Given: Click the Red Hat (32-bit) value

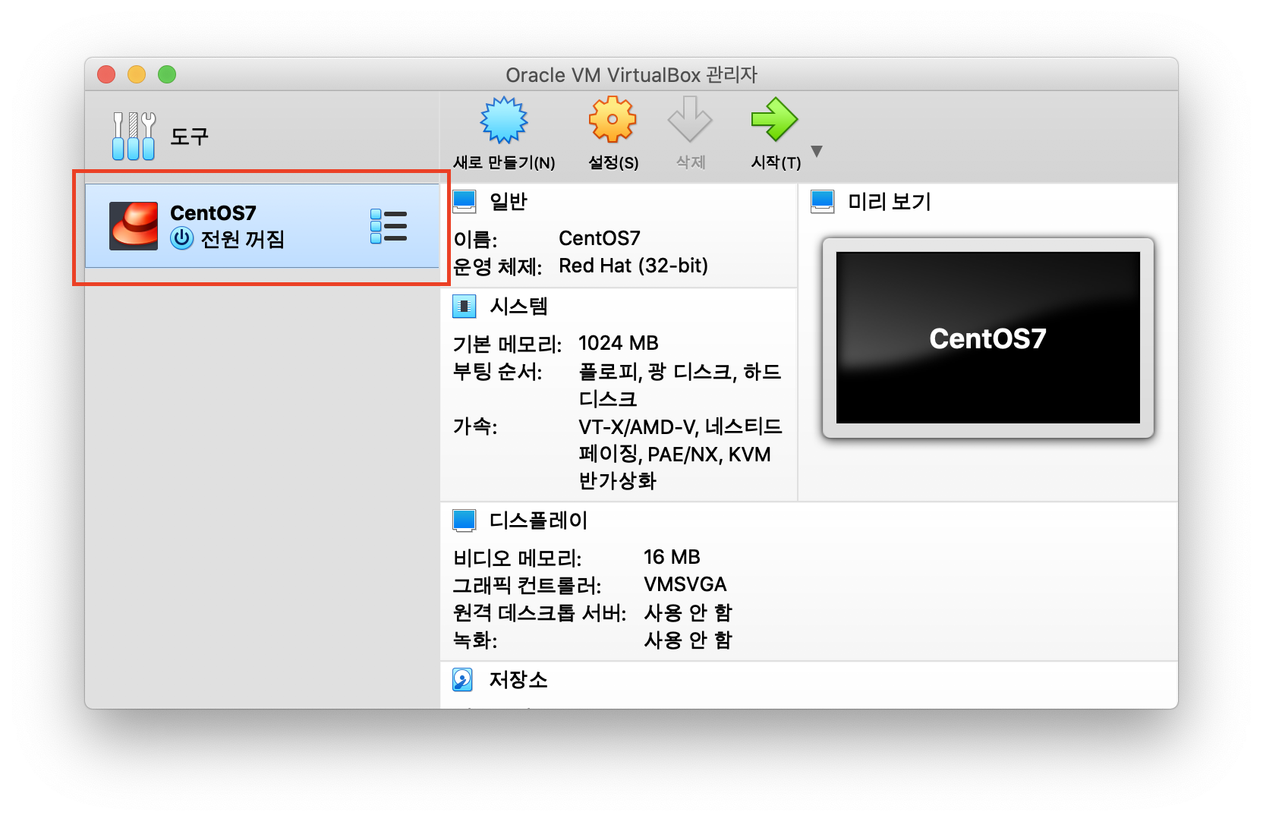Looking at the screenshot, I should point(634,266).
